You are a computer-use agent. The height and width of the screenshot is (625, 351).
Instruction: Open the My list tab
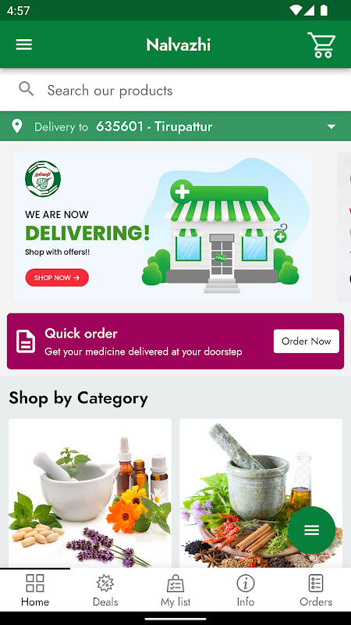[175, 591]
